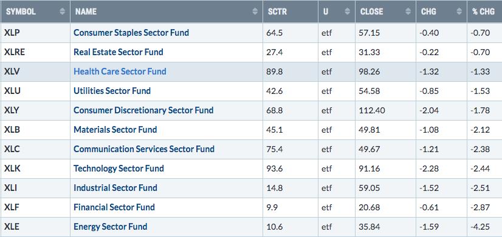Open Health Care Sector Fund link
The height and width of the screenshot is (237, 502).
point(120,72)
